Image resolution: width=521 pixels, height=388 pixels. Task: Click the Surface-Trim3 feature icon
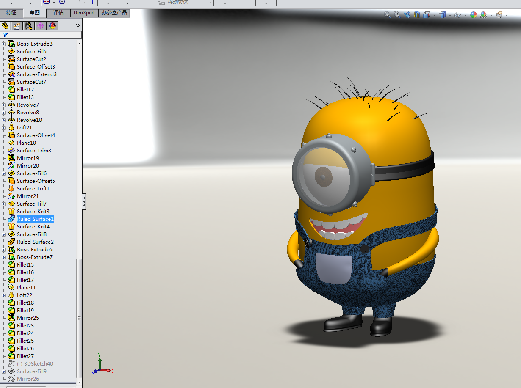coord(11,151)
